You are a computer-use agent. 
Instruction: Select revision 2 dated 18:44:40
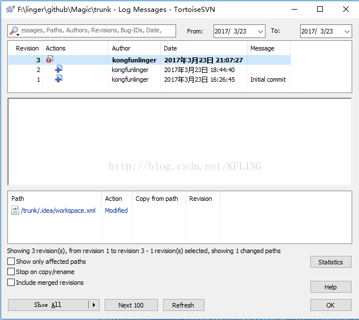(149, 70)
